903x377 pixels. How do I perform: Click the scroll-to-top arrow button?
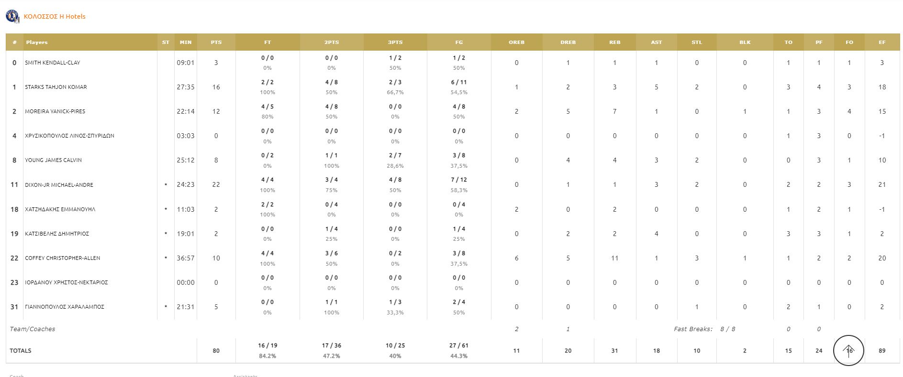click(848, 351)
